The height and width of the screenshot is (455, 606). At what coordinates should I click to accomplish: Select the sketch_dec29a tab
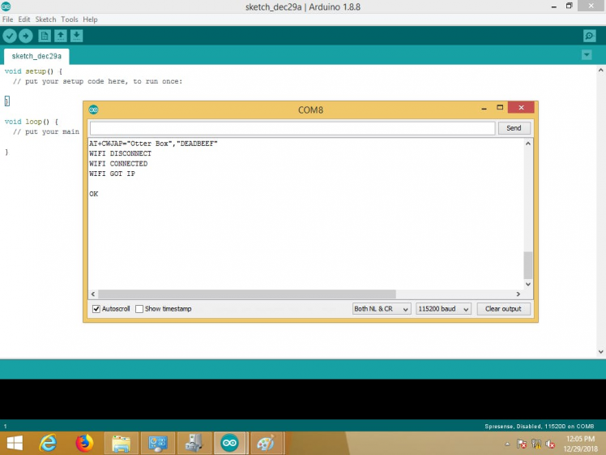pos(36,57)
